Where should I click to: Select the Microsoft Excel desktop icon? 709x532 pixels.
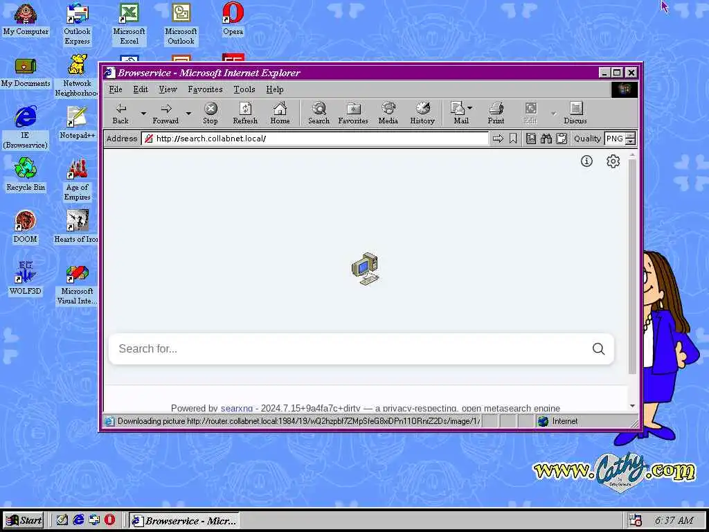[x=129, y=24]
